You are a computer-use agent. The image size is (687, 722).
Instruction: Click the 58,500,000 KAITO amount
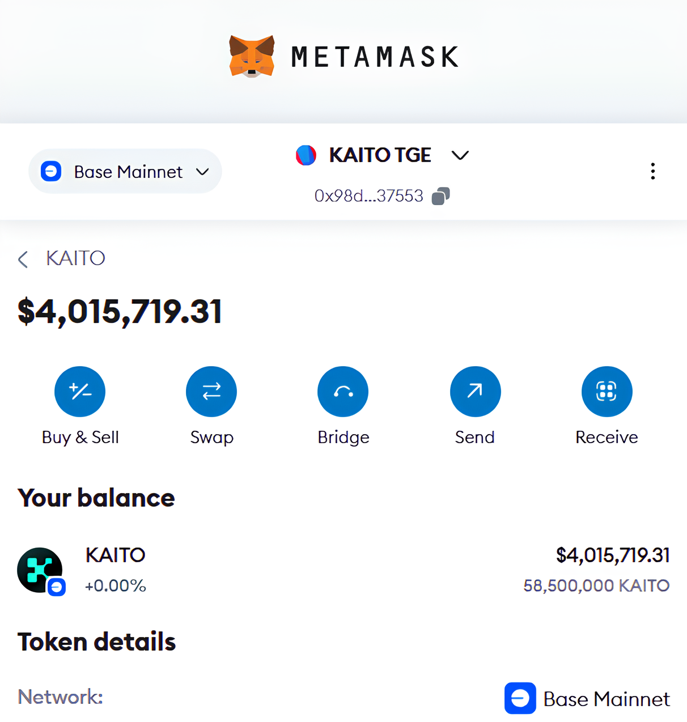(596, 585)
